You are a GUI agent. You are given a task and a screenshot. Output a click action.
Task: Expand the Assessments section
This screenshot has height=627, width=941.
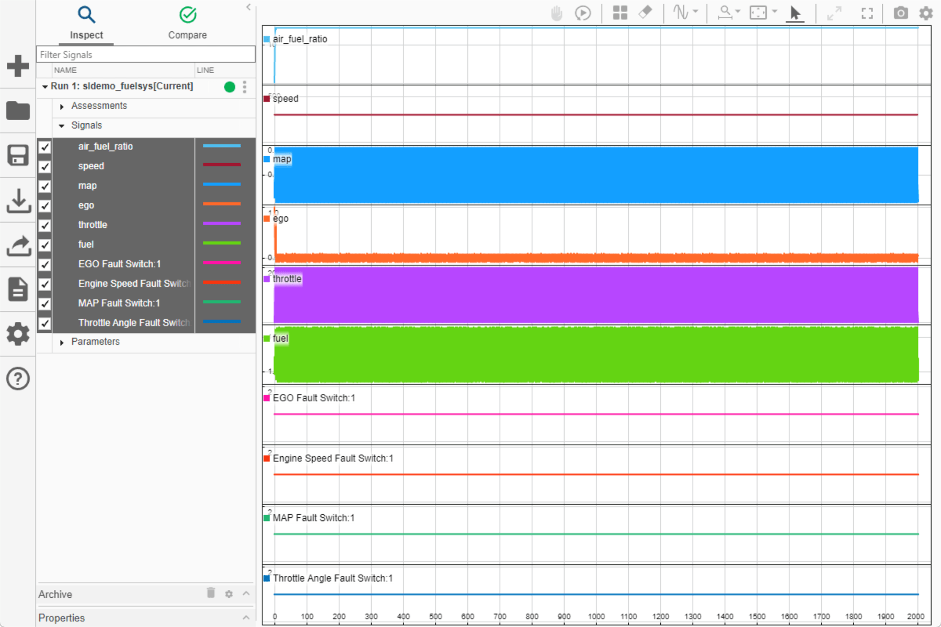61,106
